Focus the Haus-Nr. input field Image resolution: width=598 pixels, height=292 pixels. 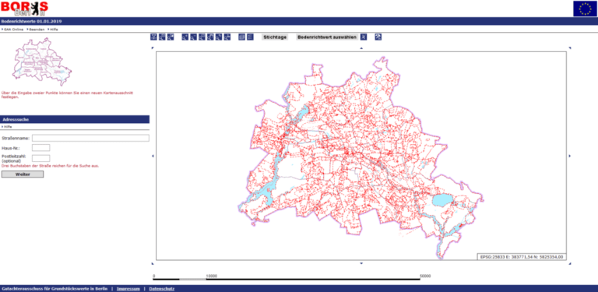click(40, 147)
